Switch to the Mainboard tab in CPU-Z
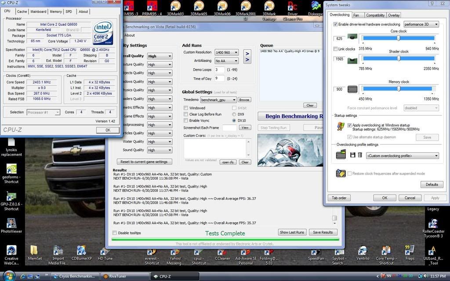This screenshot has height=281, width=450. (x=39, y=11)
